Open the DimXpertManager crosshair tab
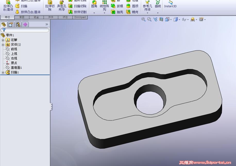Viewport: 236px width, 166px height. pos(25,24)
